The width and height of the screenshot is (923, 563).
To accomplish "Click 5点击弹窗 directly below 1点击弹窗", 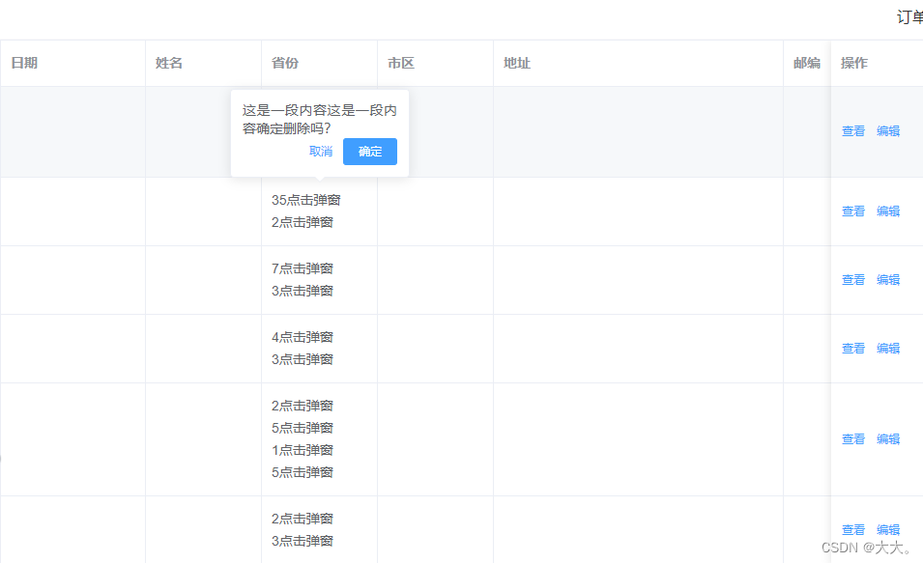I will pos(302,472).
